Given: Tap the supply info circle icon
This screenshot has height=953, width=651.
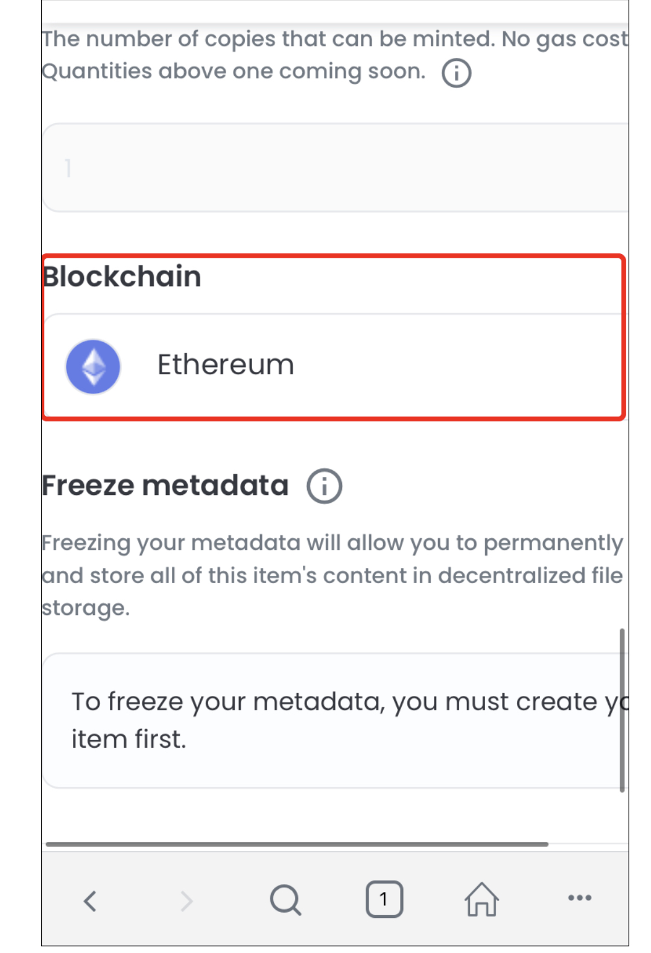Looking at the screenshot, I should [456, 73].
